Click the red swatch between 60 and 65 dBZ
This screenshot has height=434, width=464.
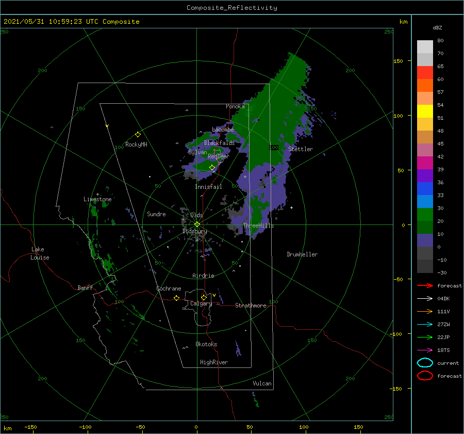(425, 73)
